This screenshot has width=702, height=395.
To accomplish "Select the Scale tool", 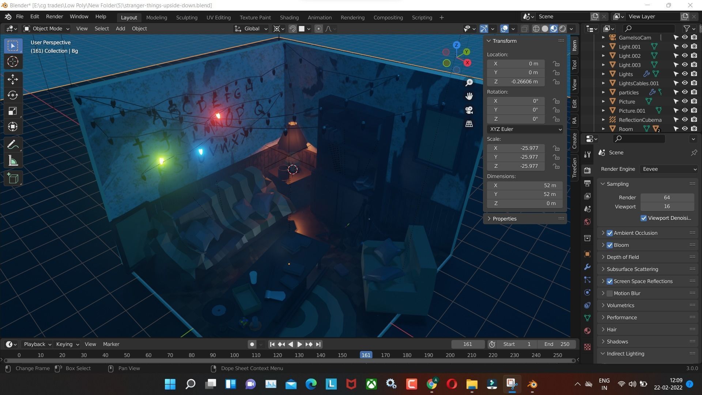I will 13,111.
